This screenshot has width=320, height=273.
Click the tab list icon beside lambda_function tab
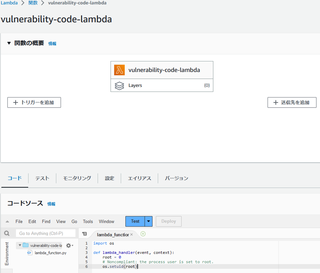84,234
